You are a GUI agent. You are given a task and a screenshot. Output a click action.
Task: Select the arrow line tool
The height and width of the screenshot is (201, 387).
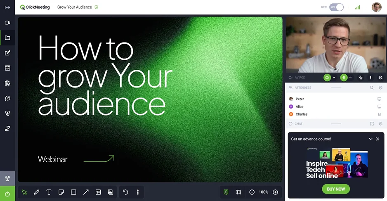[86, 192]
